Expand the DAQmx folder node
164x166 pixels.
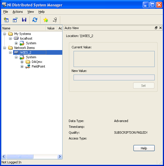tap(22, 62)
